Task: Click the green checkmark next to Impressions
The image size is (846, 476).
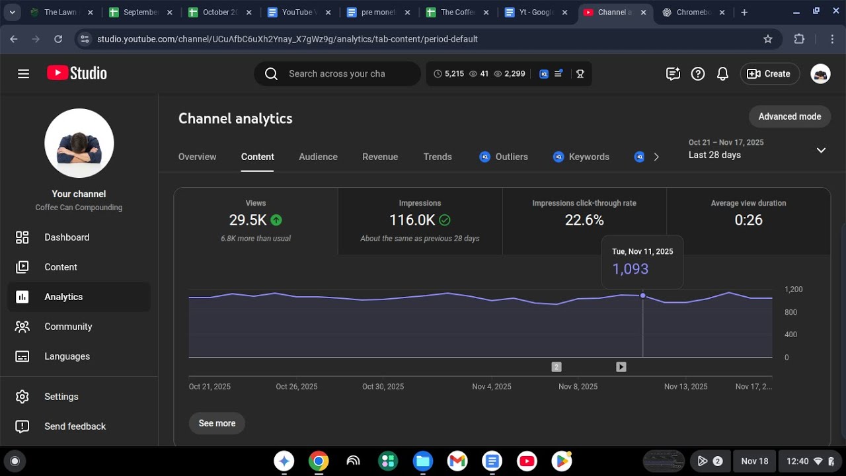Action: click(x=445, y=220)
